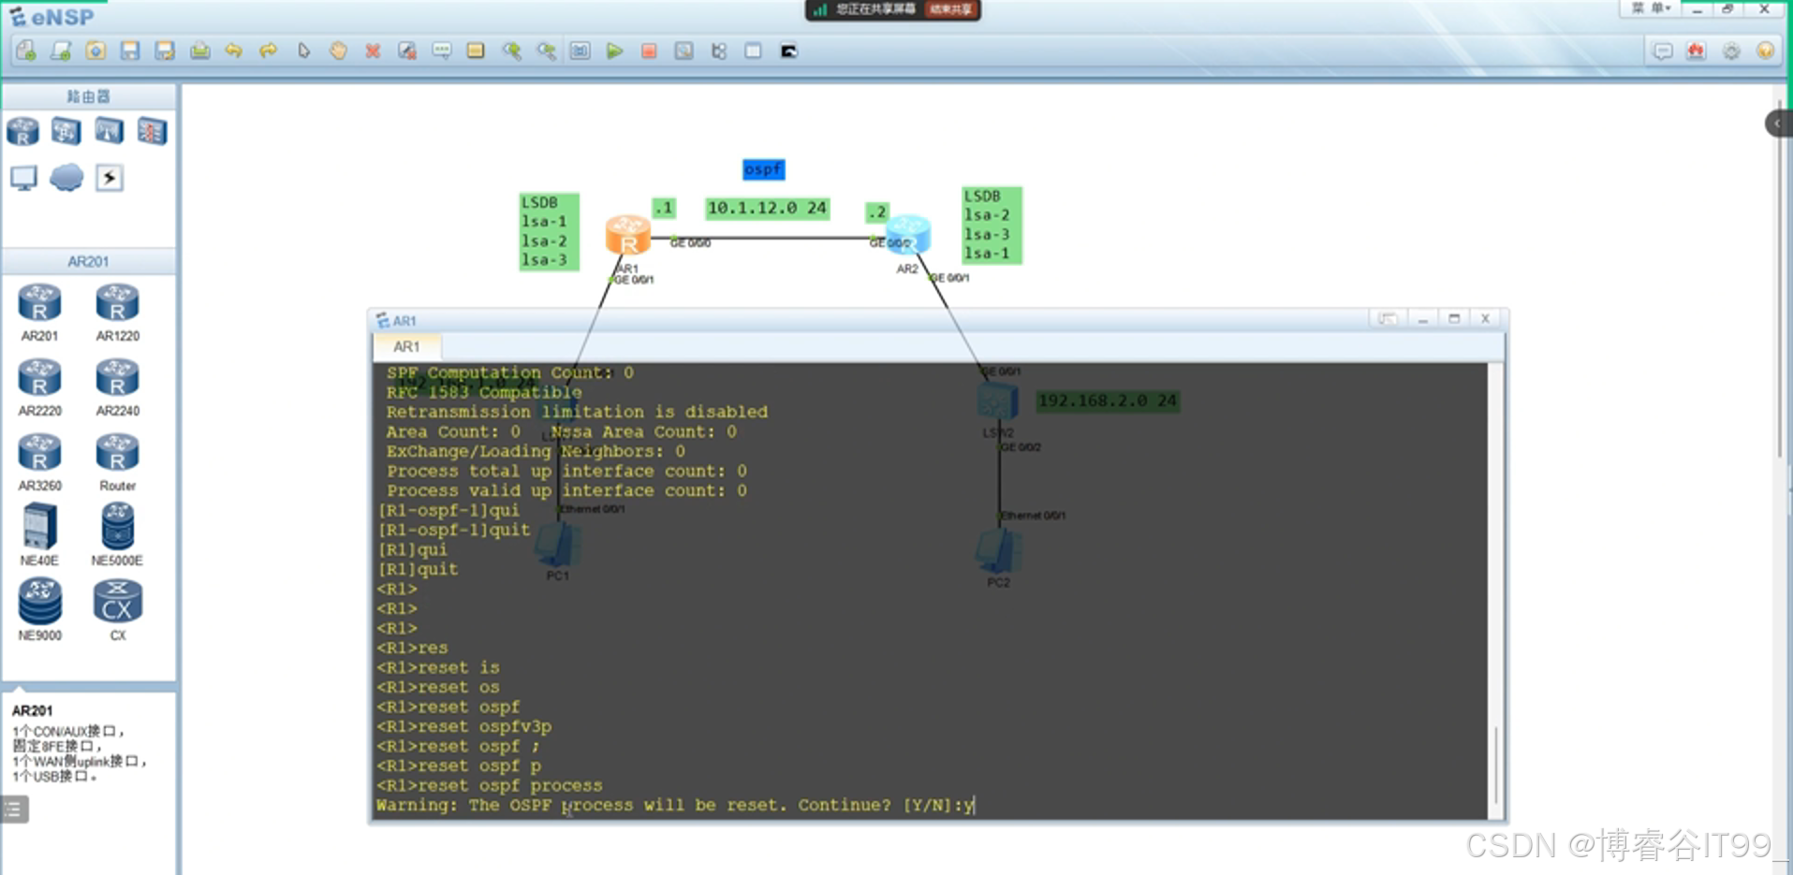The width and height of the screenshot is (1793, 875).
Task: Pick the AR3260 router model
Action: tap(39, 462)
